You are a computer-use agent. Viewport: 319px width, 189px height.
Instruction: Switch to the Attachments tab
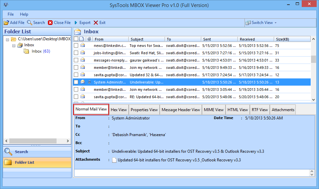pyautogui.click(x=283, y=110)
